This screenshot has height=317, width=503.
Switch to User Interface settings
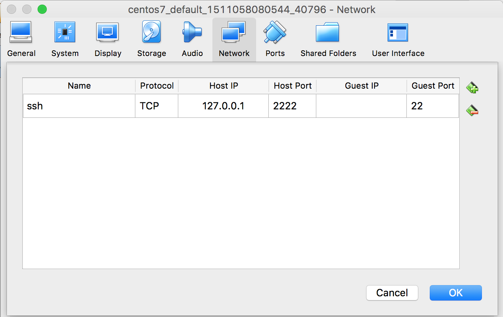(398, 39)
